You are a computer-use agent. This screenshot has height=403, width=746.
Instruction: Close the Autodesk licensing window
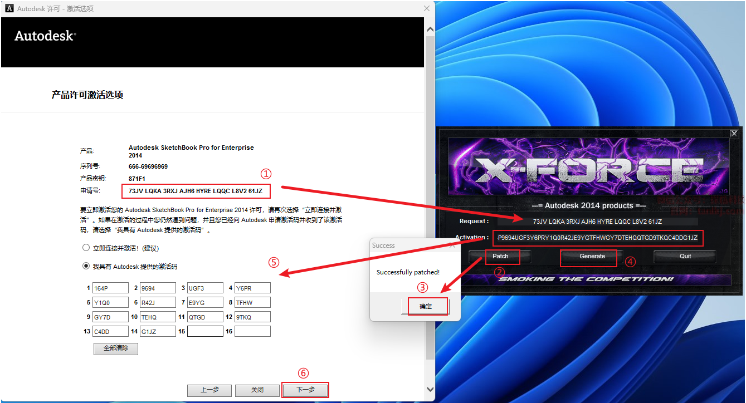427,8
